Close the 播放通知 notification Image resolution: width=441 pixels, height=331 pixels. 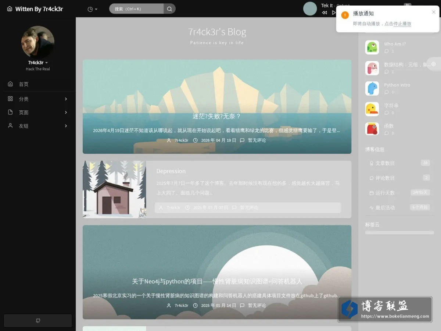[x=434, y=12]
